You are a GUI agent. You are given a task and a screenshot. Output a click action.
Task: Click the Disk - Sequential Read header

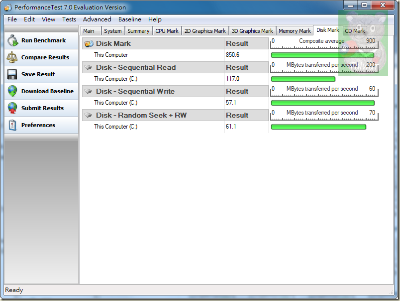136,67
